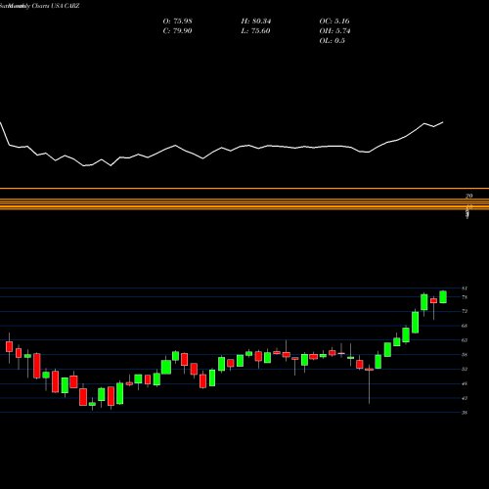Image resolution: width=489 pixels, height=489 pixels.
Task: Click the 63 price axis label
Action: coord(465,340)
